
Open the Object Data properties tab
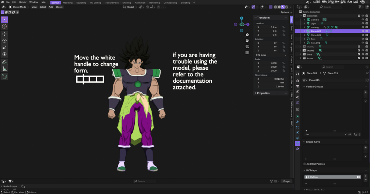[x=297, y=143]
